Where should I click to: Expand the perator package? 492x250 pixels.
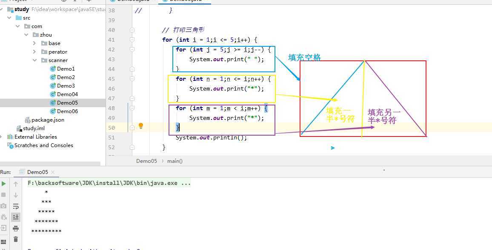pos(34,52)
